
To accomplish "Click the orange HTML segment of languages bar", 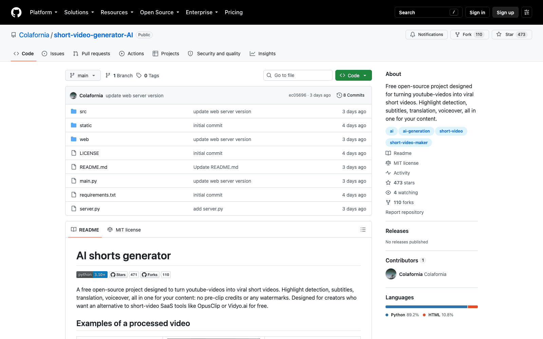I will pos(473,307).
